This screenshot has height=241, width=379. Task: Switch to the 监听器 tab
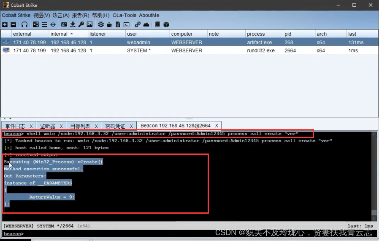coord(48,126)
